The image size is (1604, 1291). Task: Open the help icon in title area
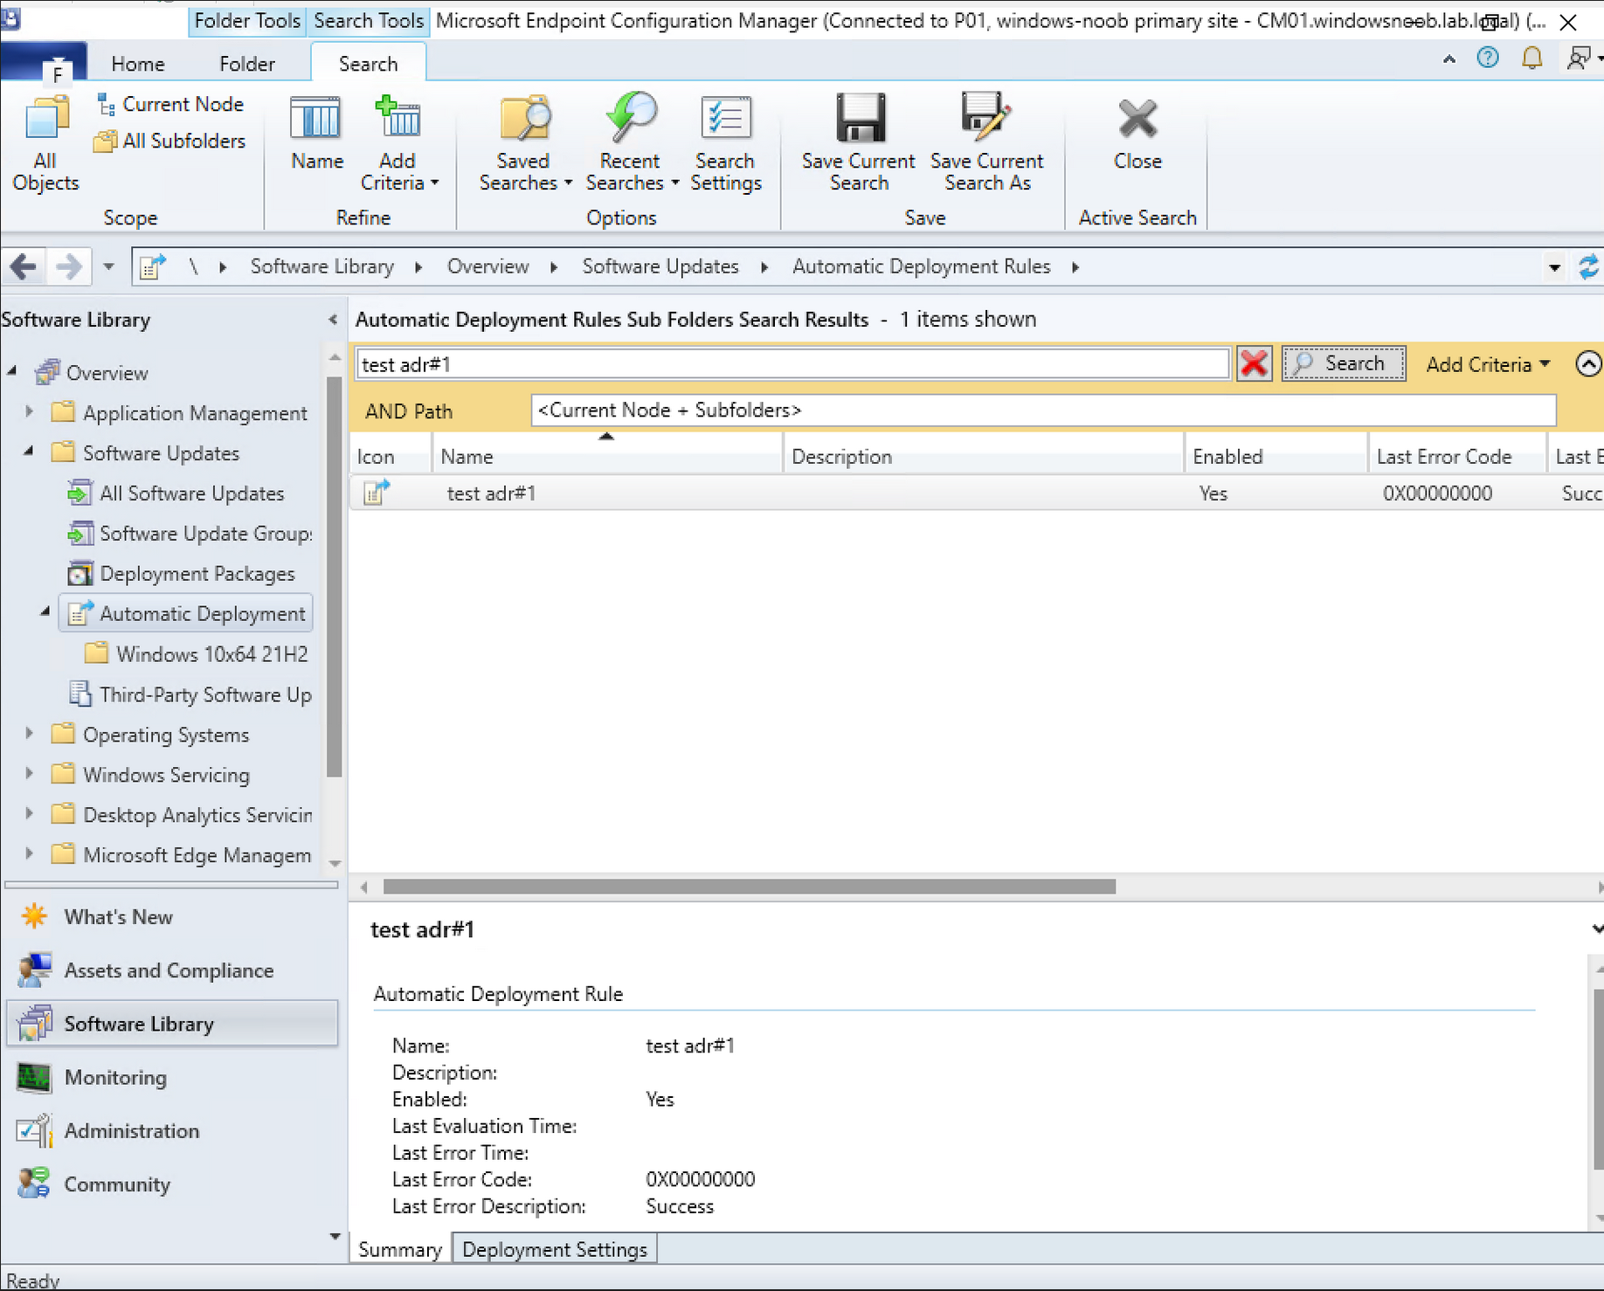coord(1488,58)
